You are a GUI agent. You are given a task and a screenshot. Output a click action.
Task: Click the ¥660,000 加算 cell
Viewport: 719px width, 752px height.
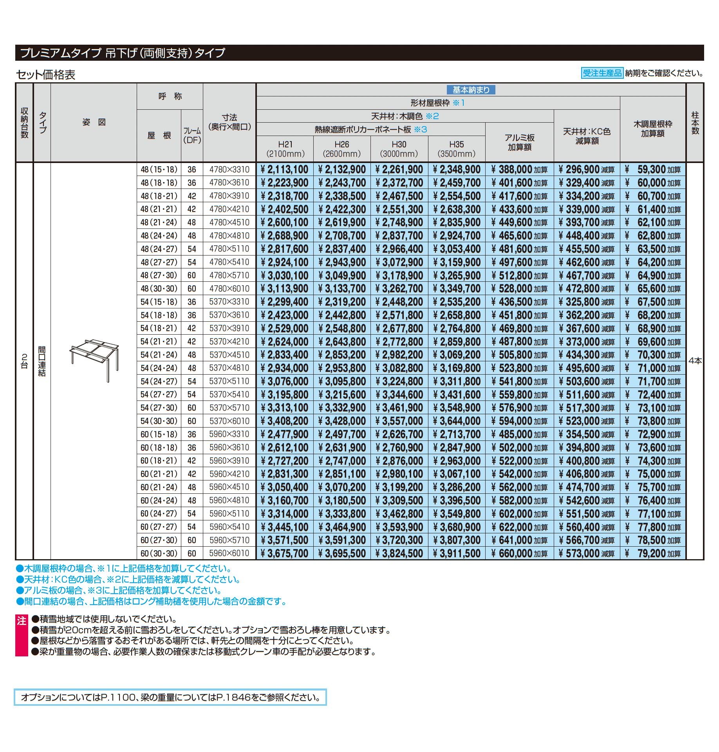tap(520, 553)
